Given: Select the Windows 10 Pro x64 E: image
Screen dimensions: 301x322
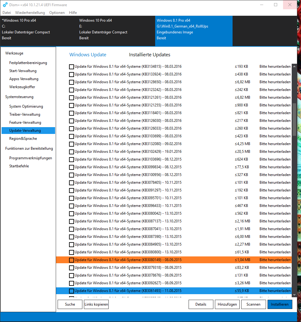Looking at the screenshot, I should tap(116, 31).
